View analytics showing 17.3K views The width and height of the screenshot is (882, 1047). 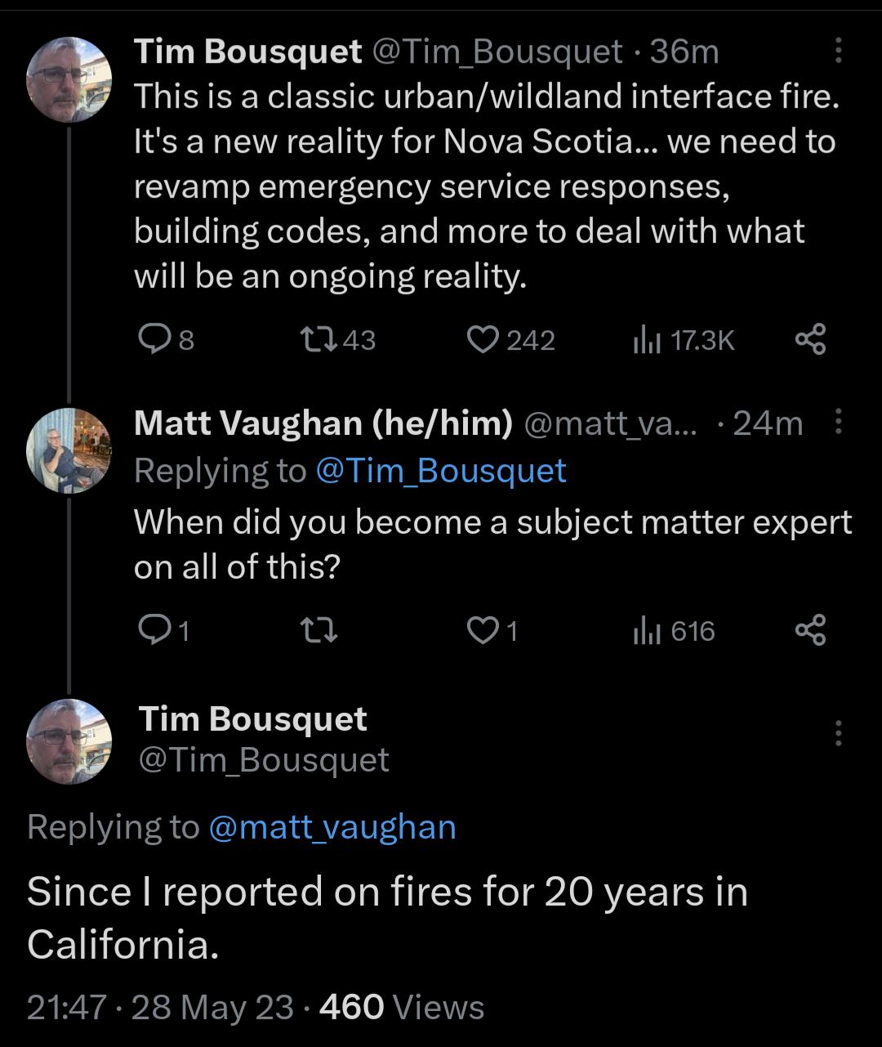(x=686, y=340)
